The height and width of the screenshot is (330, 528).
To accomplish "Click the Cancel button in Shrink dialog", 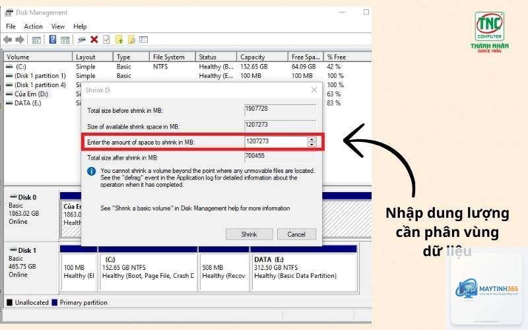I will [x=296, y=234].
